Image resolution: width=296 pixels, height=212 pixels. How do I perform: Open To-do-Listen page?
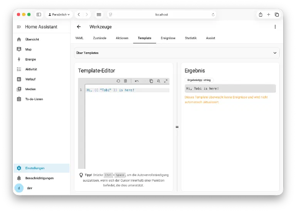coord(42,99)
